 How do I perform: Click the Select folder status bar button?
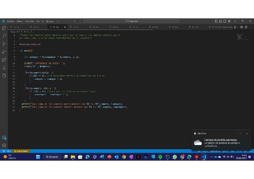click(21, 151)
